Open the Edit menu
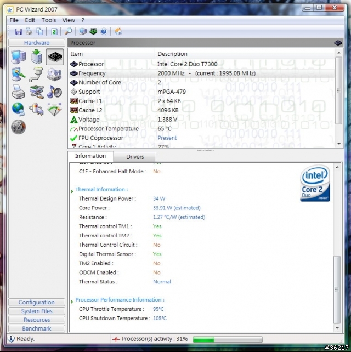The image size is (351, 352). (x=30, y=20)
